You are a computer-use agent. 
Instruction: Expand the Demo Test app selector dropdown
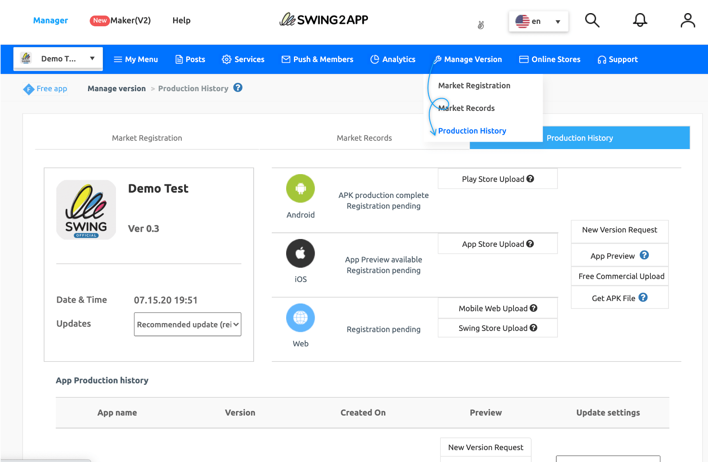[x=58, y=59]
